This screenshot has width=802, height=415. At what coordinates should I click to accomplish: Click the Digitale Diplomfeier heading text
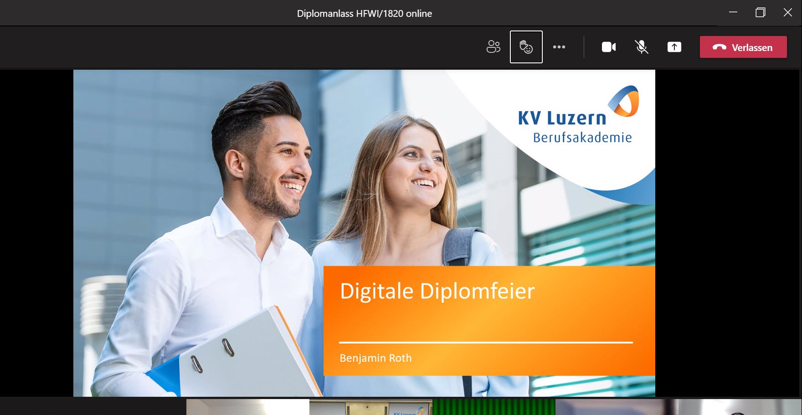437,292
